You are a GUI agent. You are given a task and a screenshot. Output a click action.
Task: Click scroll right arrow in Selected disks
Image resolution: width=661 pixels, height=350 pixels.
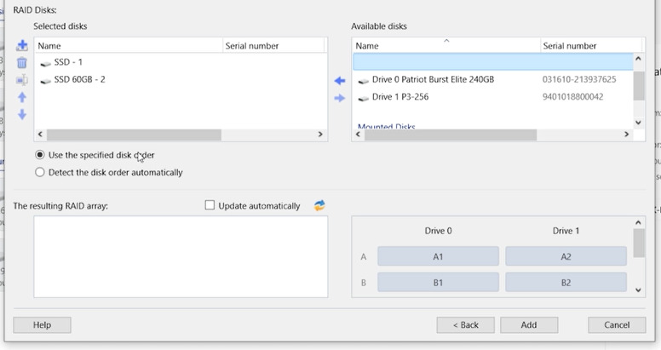tap(320, 135)
